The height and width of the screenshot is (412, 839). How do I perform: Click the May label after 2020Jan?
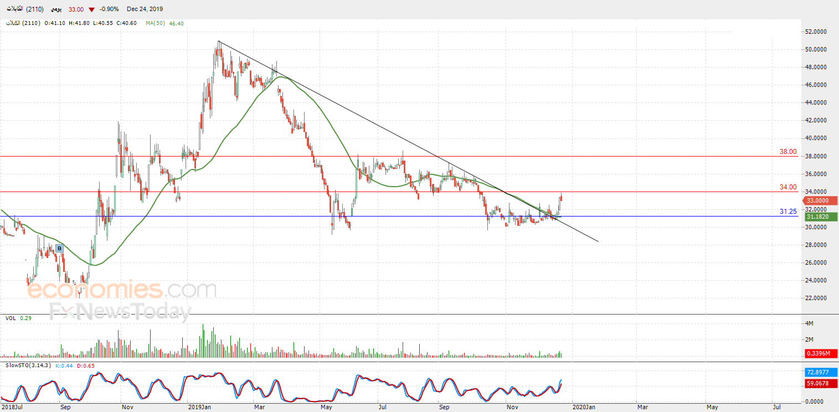[x=713, y=407]
